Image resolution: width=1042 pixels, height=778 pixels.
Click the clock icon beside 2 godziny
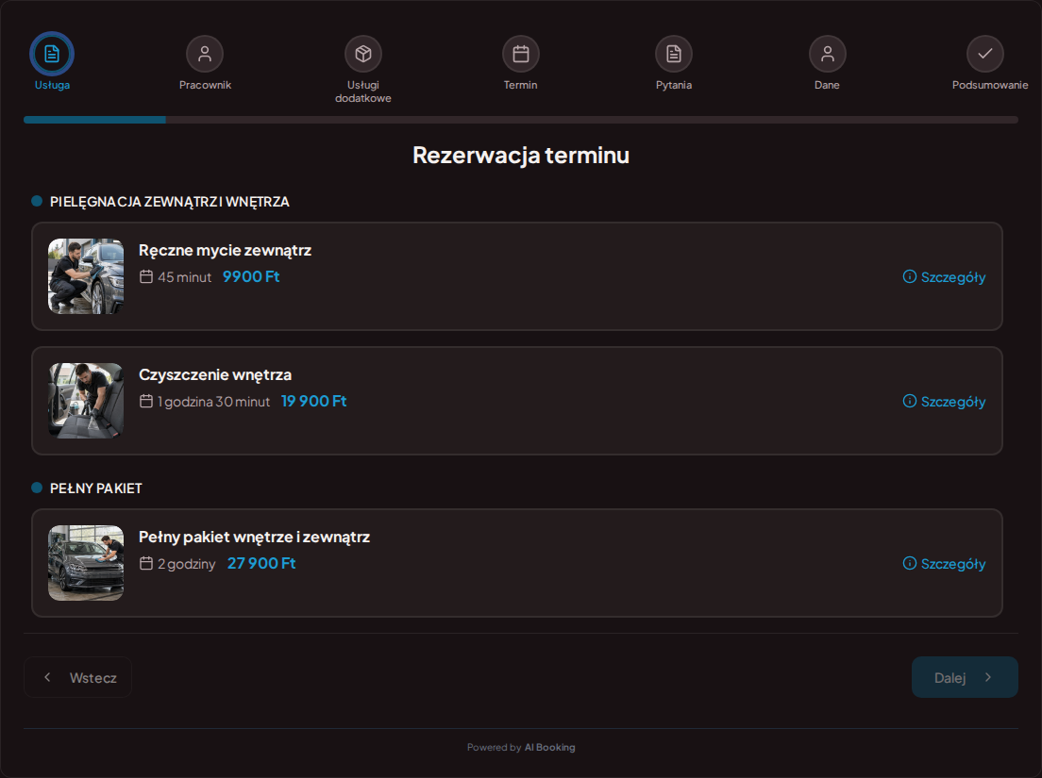point(146,564)
